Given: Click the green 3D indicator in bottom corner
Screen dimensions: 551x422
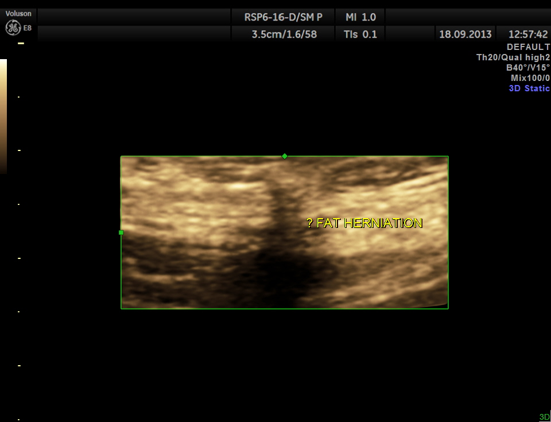Looking at the screenshot, I should click(x=544, y=417).
